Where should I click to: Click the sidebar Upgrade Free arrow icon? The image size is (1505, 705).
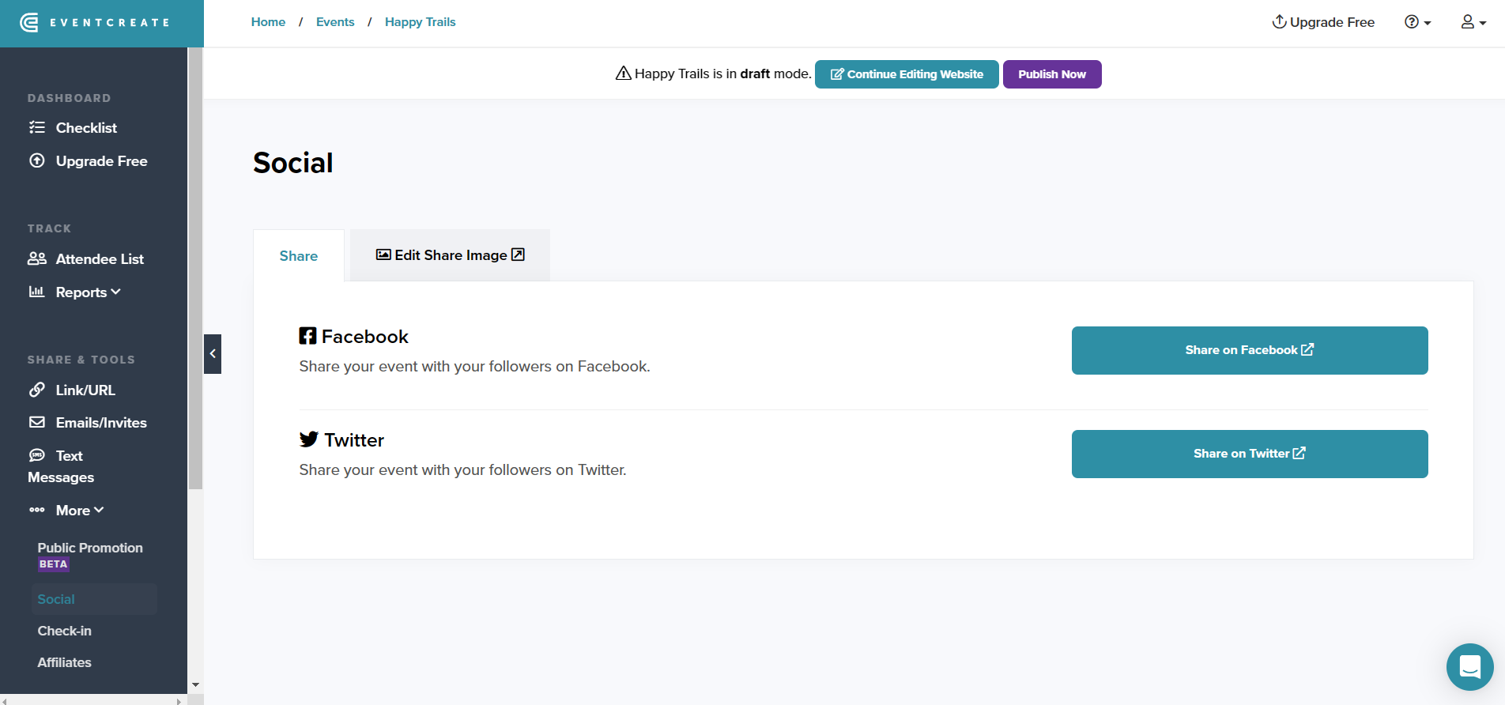click(x=37, y=160)
